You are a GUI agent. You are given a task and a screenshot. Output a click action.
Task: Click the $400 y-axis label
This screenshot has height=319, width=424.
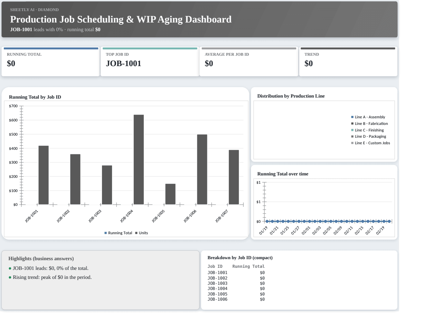click(13, 148)
